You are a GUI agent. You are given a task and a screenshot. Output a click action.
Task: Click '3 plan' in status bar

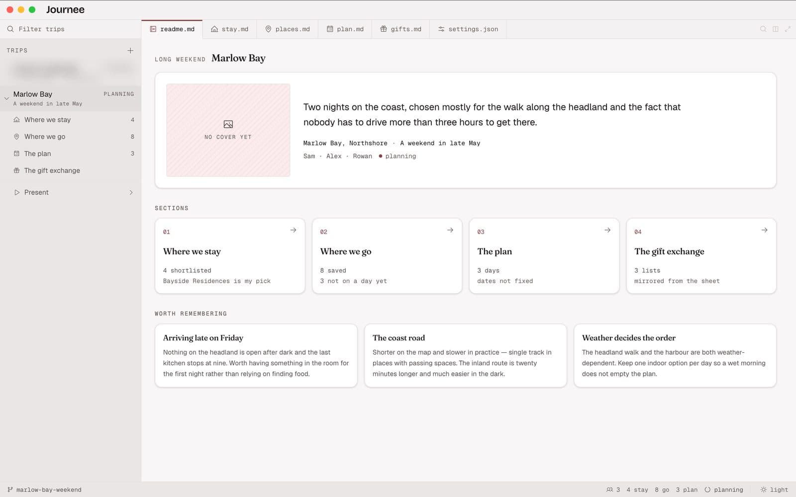tap(687, 490)
